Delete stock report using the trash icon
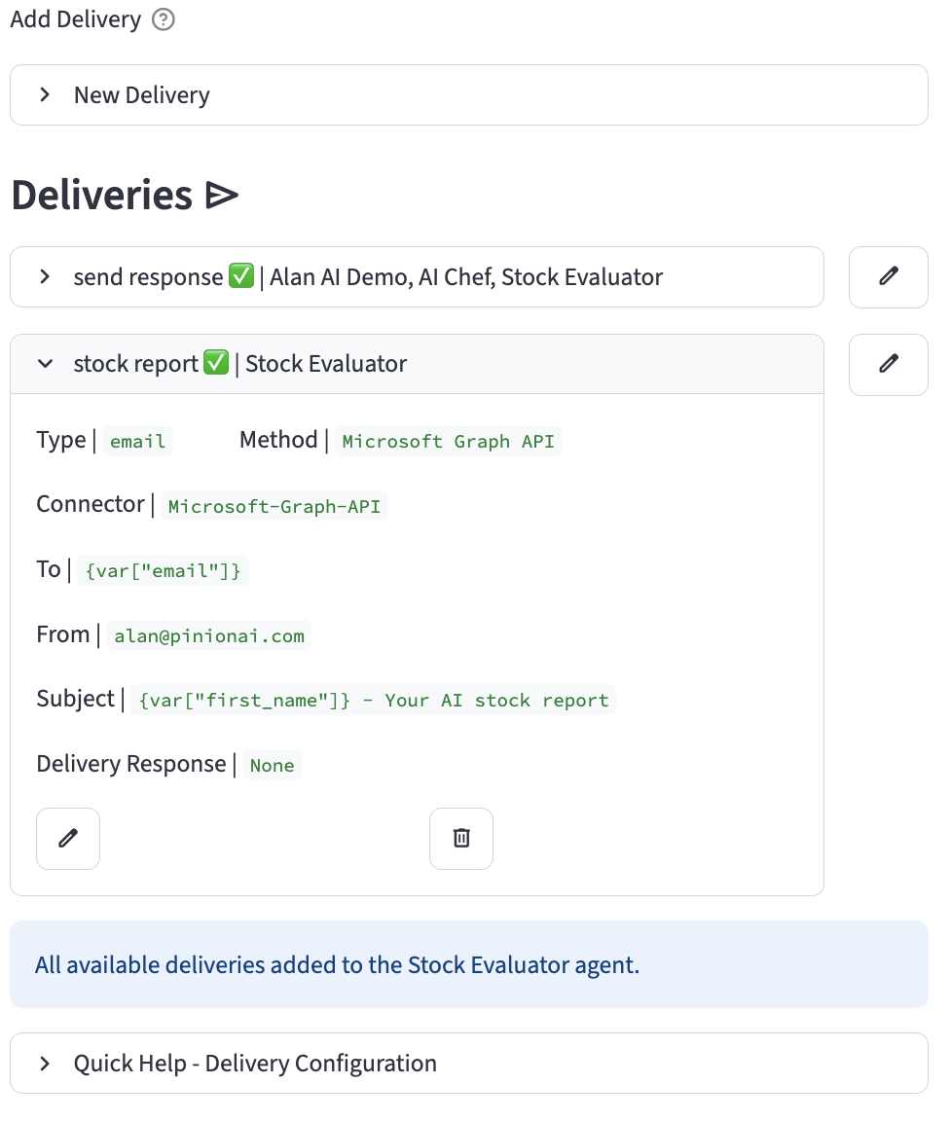Viewport: 950px width, 1121px height. pos(461,838)
